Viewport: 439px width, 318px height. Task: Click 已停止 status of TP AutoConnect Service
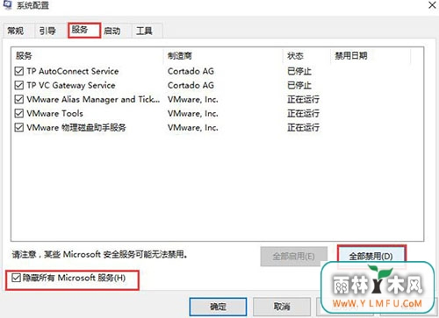point(299,71)
